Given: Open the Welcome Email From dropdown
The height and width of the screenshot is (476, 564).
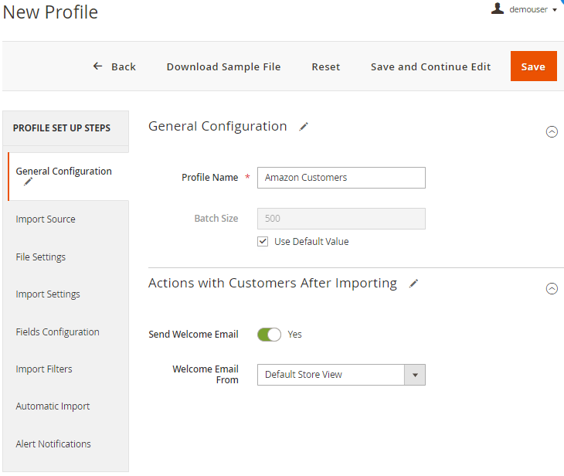Looking at the screenshot, I should [341, 375].
